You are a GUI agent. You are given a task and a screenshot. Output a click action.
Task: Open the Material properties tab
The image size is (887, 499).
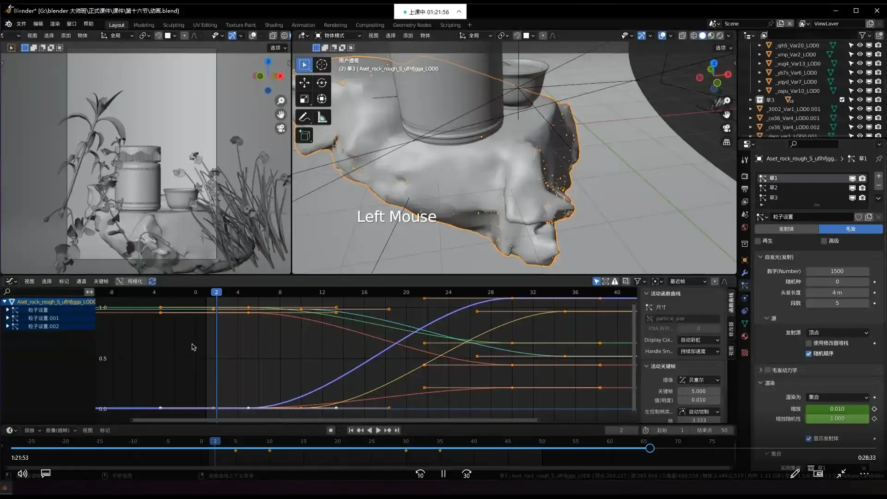click(745, 336)
